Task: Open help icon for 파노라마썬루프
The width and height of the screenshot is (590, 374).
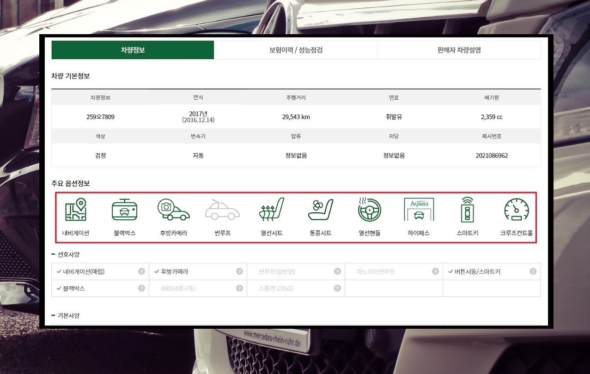Action: (x=435, y=271)
